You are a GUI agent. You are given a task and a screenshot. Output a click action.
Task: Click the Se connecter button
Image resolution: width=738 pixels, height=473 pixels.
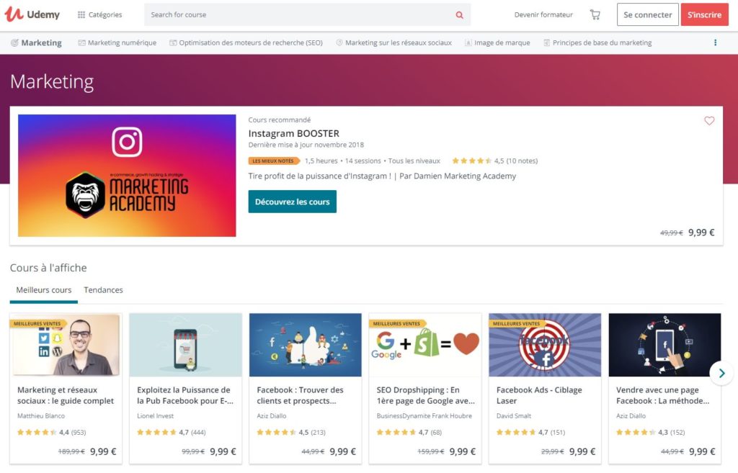(x=648, y=14)
